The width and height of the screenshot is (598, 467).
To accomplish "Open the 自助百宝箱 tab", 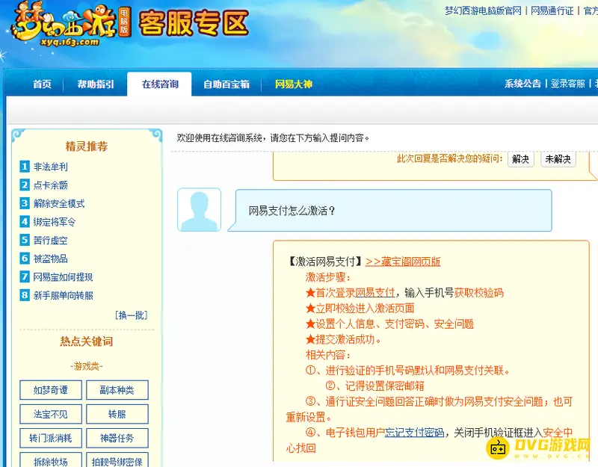I will click(226, 84).
